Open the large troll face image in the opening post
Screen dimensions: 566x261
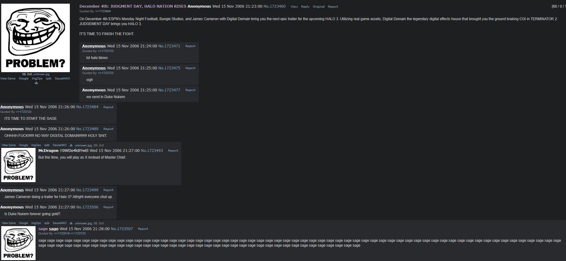click(x=36, y=38)
